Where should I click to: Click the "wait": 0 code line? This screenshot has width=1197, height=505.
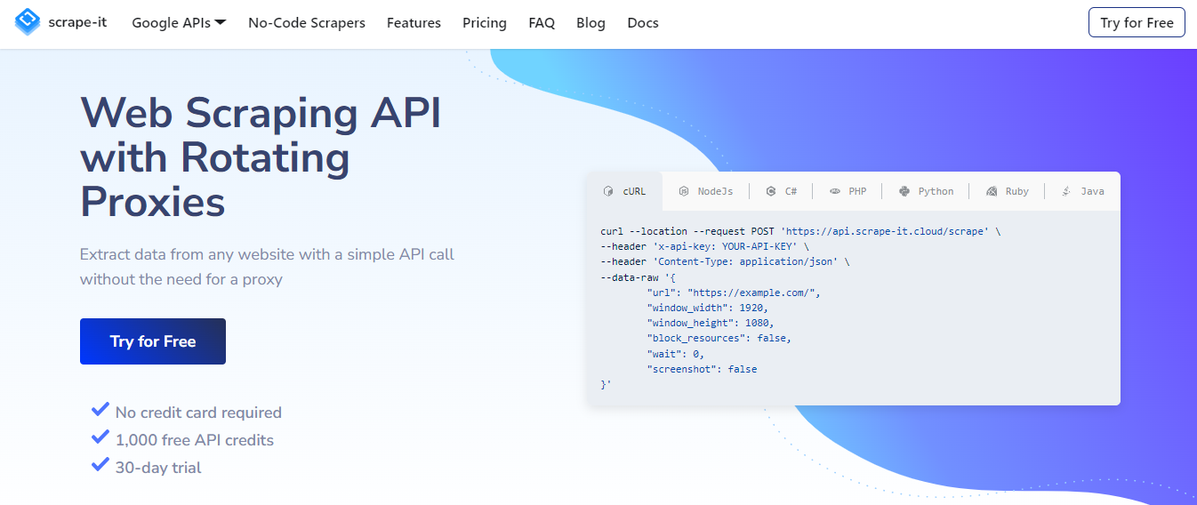click(x=676, y=353)
